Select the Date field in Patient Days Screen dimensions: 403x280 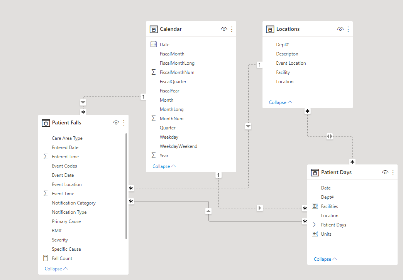click(326, 188)
